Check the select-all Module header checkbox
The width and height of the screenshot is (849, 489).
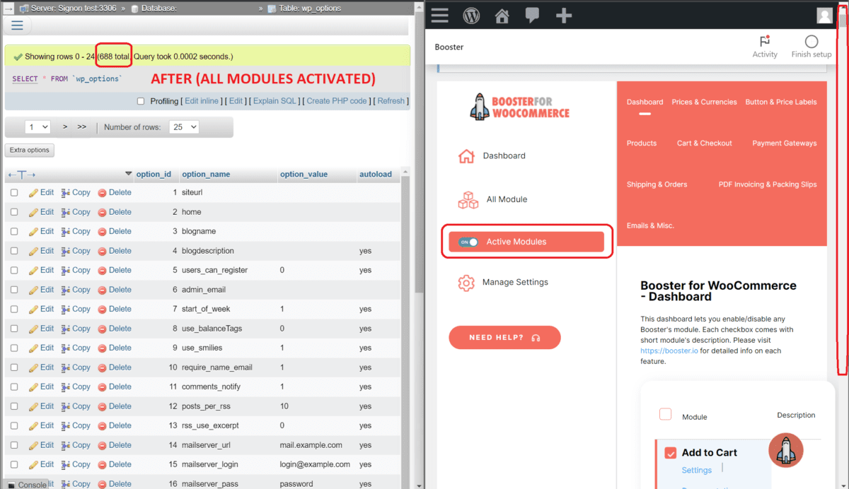click(x=665, y=414)
